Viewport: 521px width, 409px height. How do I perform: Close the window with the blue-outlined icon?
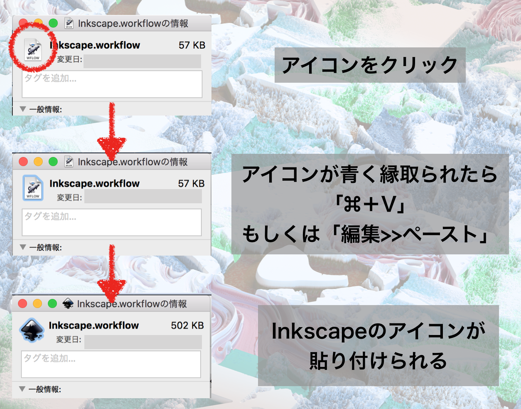[23, 162]
